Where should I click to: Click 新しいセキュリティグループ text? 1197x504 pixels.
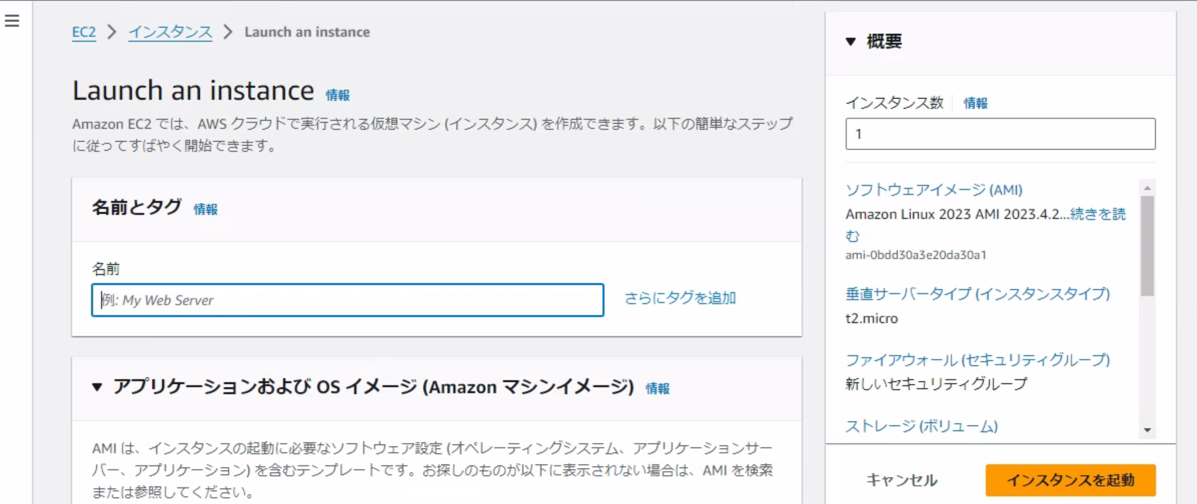click(x=936, y=384)
